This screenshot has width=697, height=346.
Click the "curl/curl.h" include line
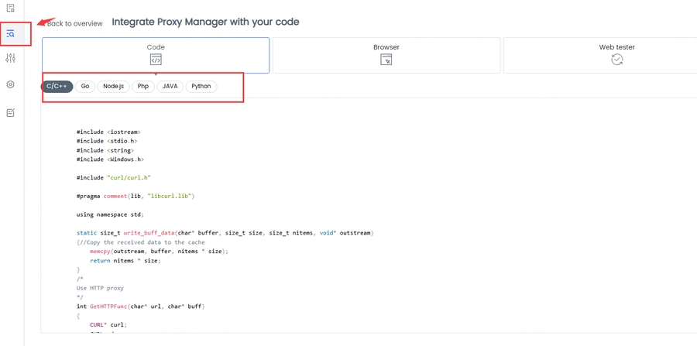[x=113, y=177]
